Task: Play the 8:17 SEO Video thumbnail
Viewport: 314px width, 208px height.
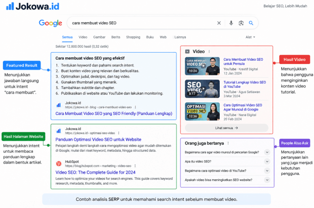Action: pos(202,89)
